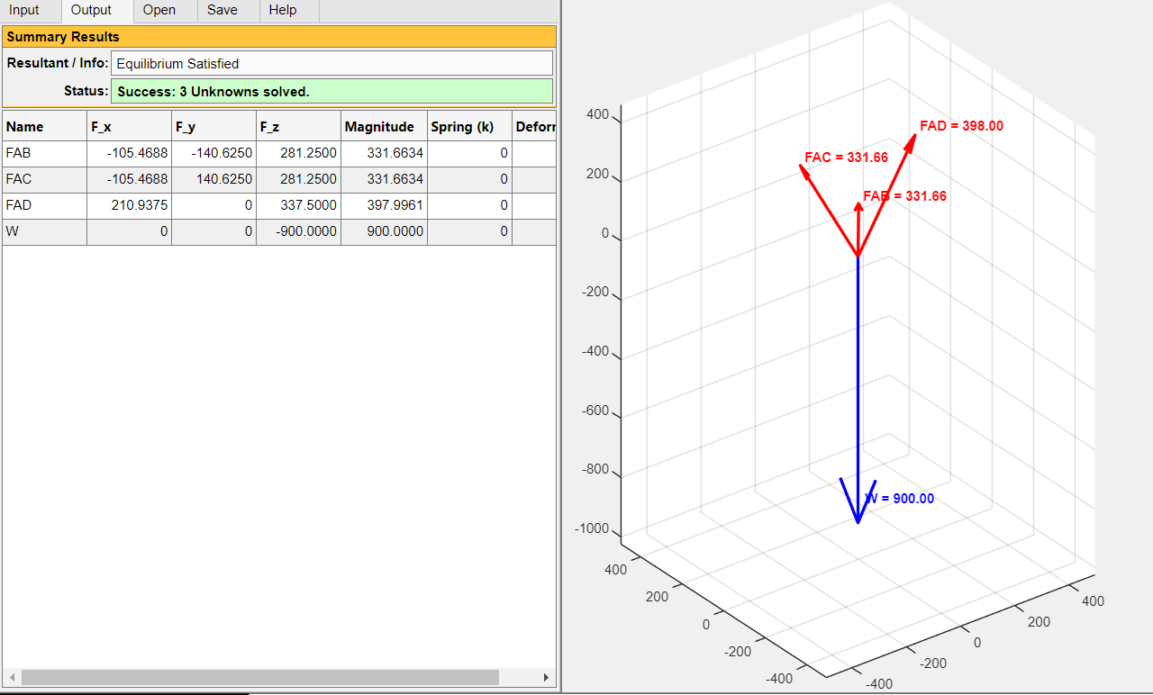This screenshot has height=695, width=1153.
Task: Click the F_z column header
Action: tap(298, 126)
